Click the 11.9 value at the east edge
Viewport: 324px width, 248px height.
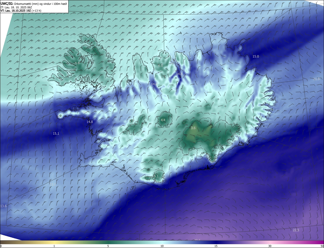pos(316,79)
